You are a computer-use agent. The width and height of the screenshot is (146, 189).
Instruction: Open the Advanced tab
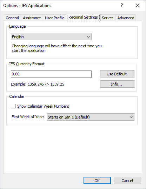(126, 18)
